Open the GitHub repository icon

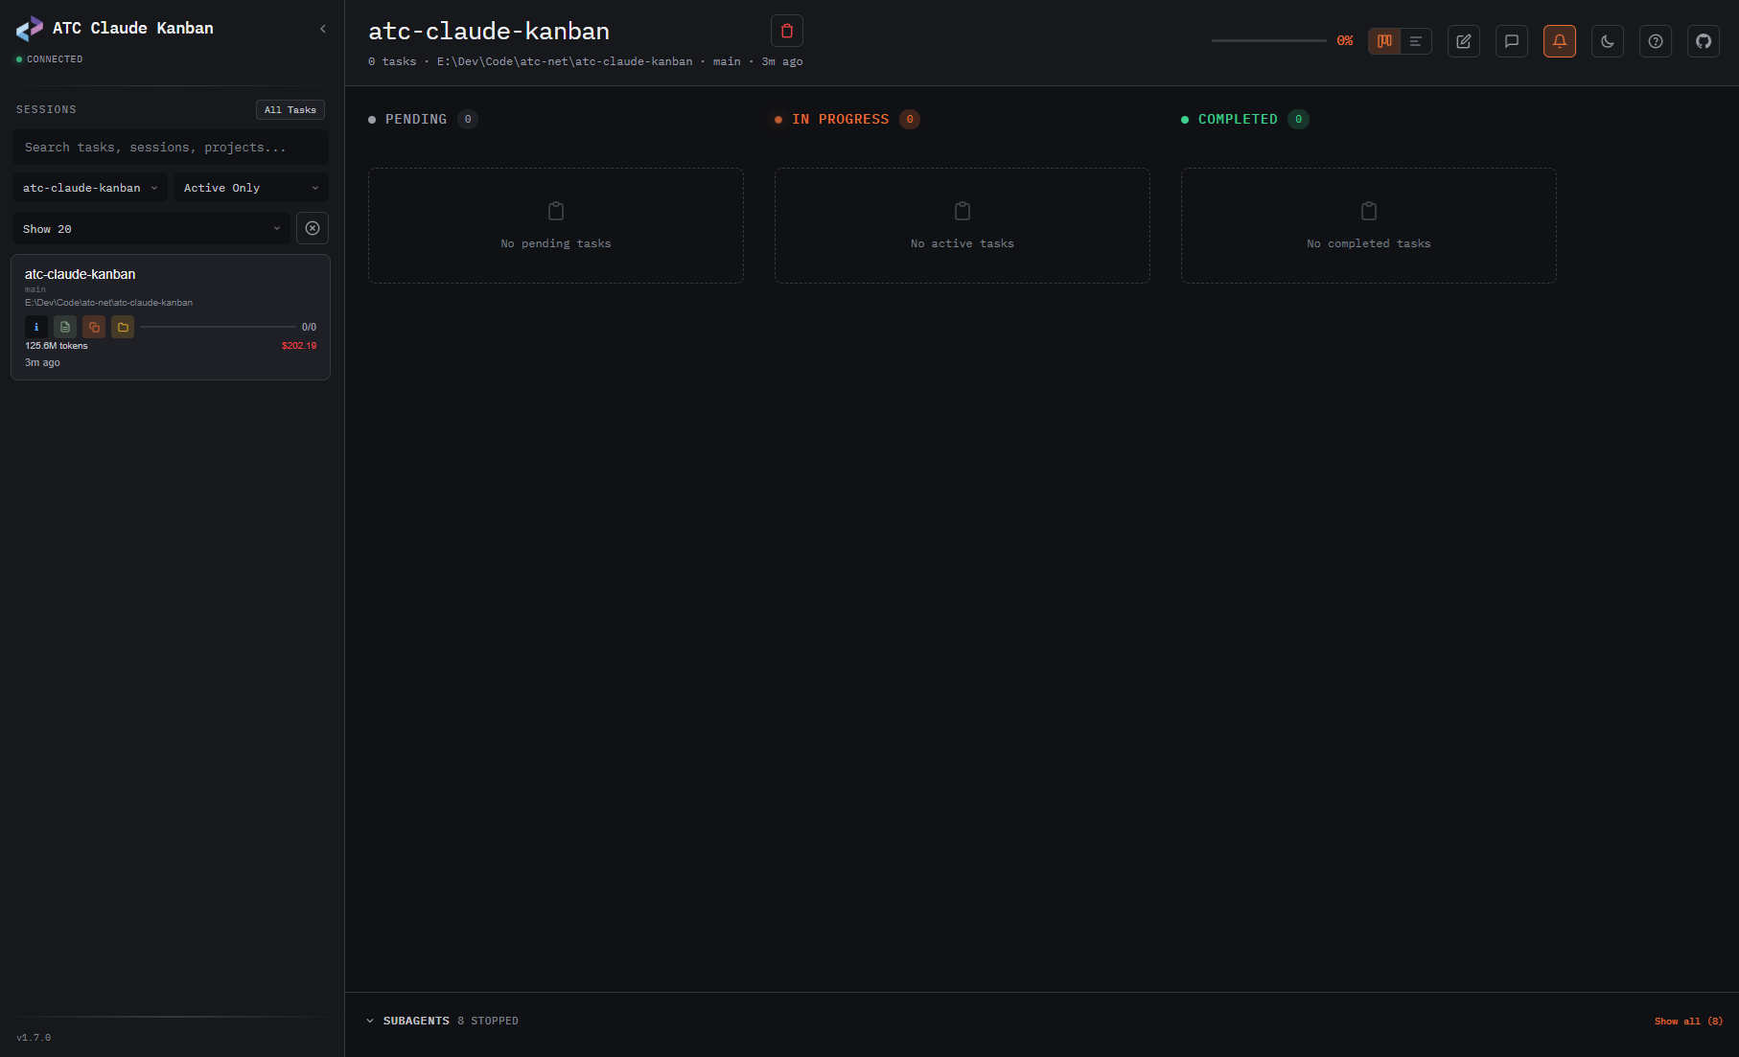1704,41
